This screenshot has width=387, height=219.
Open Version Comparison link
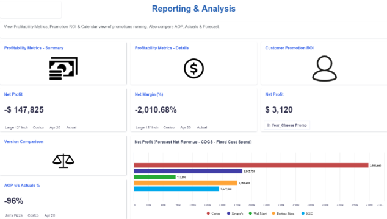coord(24,142)
